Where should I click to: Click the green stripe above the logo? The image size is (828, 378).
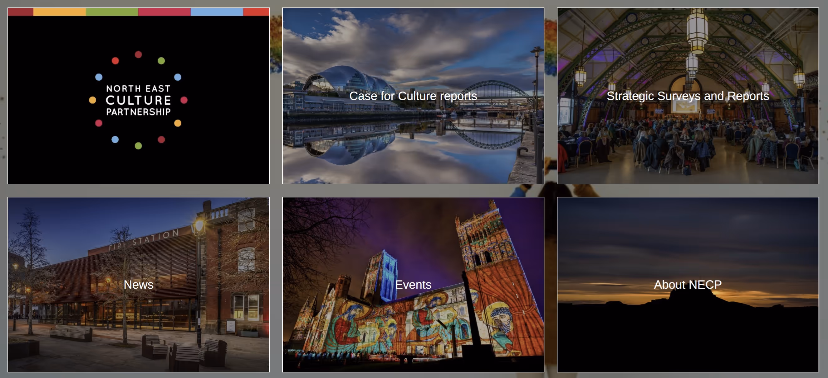point(112,12)
